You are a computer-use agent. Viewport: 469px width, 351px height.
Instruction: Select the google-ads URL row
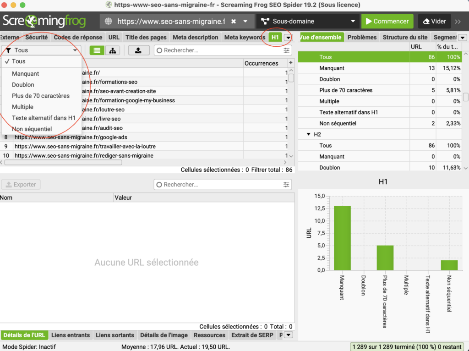143,137
